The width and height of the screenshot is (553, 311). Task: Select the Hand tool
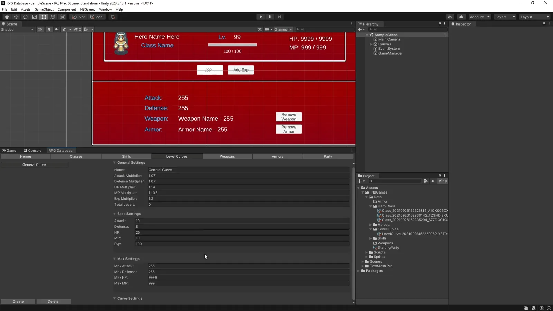click(7, 17)
